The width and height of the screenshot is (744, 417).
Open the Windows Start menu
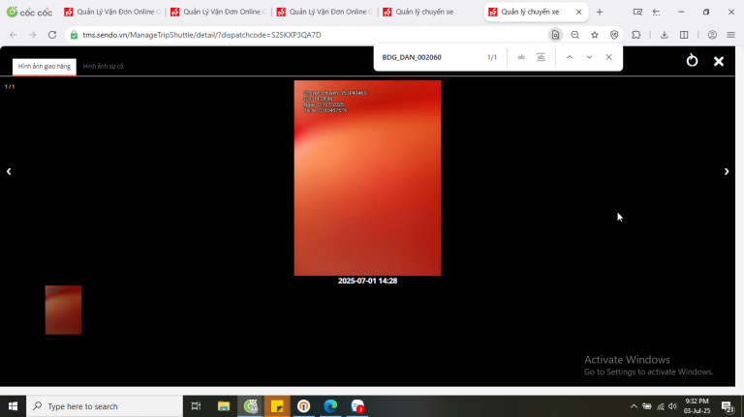point(13,406)
